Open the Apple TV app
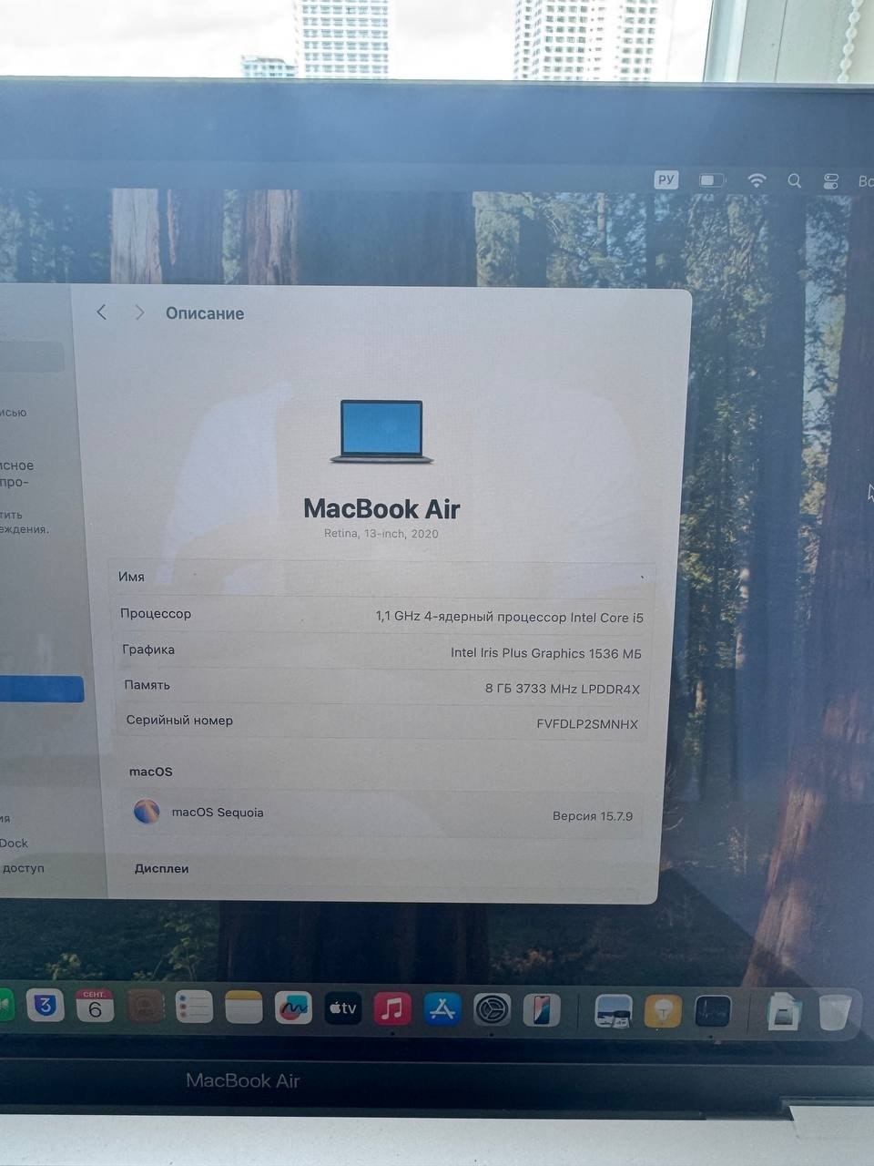The height and width of the screenshot is (1166, 874). (342, 1008)
